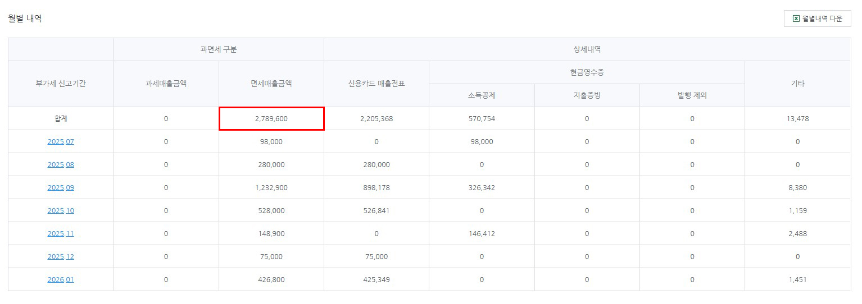Click the 신용카드 매출전표 column header

376,84
